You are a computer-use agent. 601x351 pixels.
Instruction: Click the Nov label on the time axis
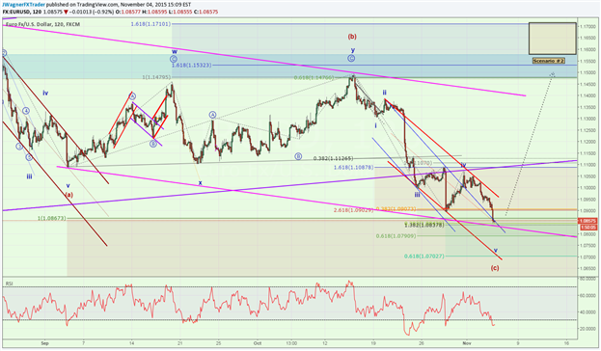(x=466, y=343)
